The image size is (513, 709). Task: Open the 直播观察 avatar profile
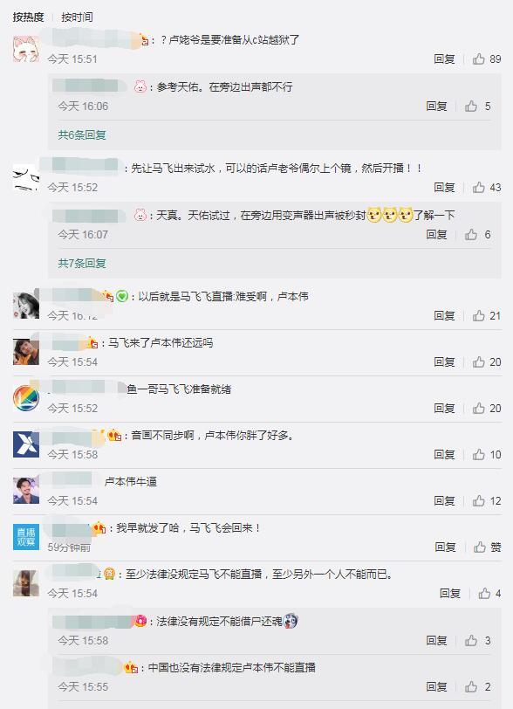pyautogui.click(x=26, y=537)
